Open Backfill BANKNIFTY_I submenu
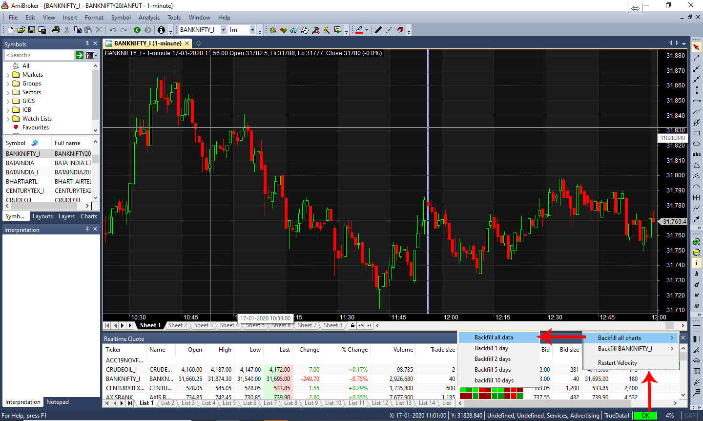 (x=631, y=349)
